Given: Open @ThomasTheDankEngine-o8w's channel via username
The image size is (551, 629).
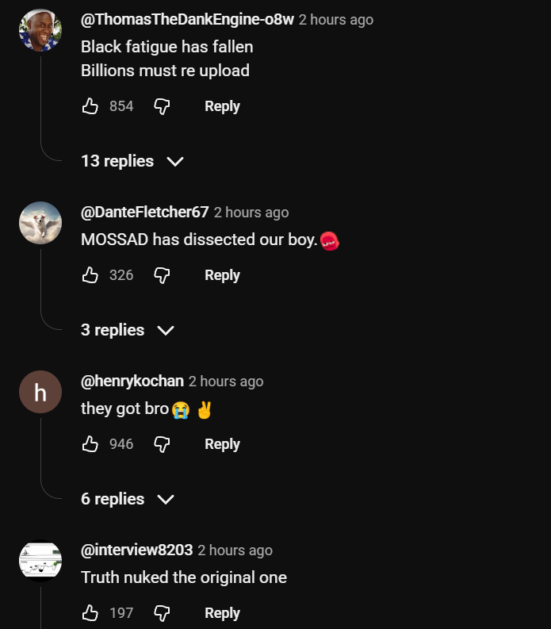Looking at the screenshot, I should pyautogui.click(x=187, y=20).
